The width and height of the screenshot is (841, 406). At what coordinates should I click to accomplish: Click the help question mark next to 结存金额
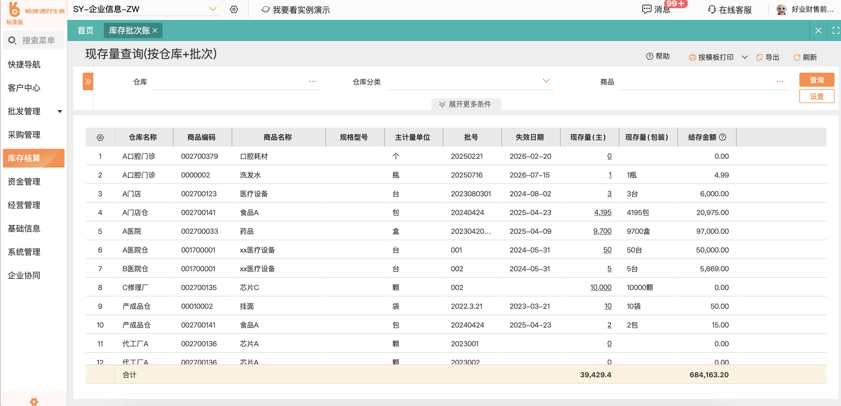[723, 137]
